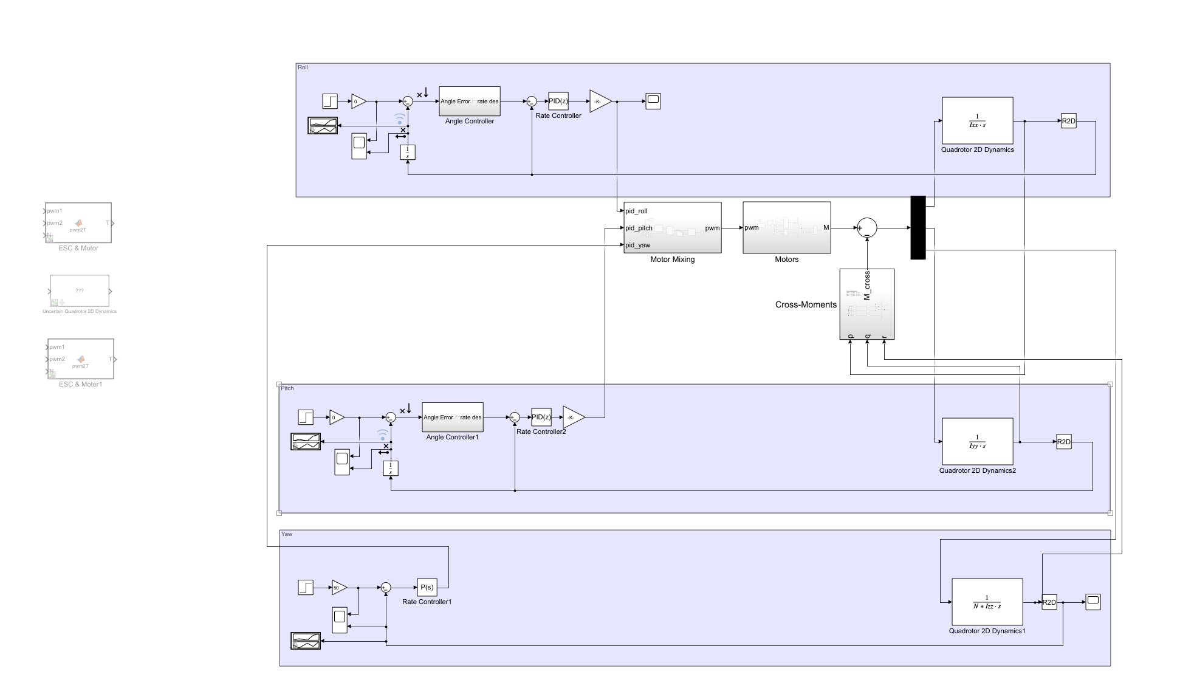Click the floating scope viewer in Yaw area

[x=306, y=641]
